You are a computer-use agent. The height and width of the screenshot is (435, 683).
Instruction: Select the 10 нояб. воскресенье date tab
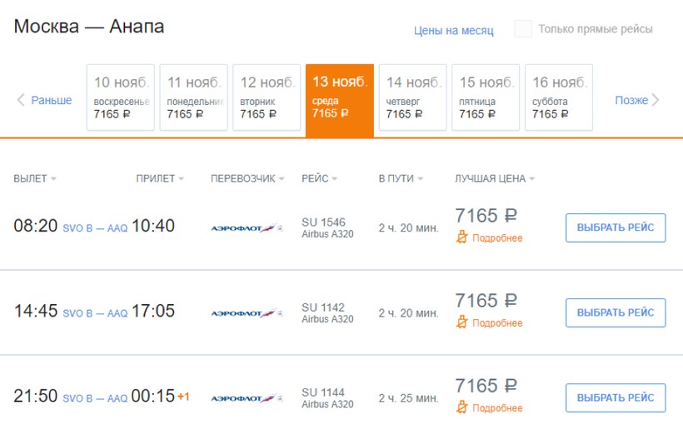point(121,98)
